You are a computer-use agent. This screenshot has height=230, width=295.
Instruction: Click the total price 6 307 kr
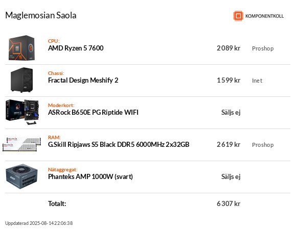point(229,203)
